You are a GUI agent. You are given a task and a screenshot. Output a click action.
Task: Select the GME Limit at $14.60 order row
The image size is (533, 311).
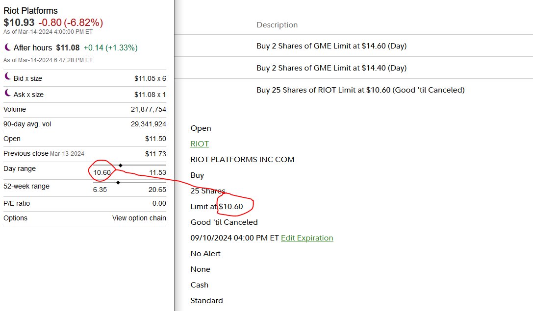point(354,46)
